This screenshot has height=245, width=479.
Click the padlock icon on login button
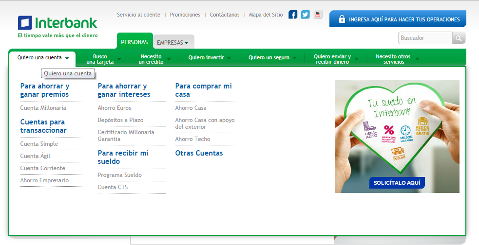coord(342,19)
